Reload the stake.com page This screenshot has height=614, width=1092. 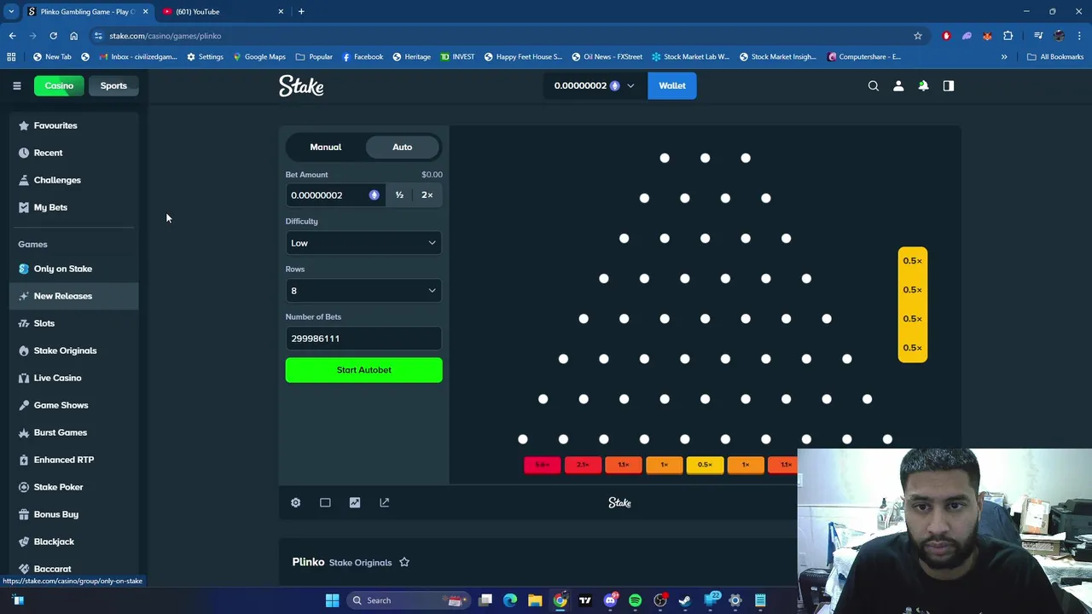[x=53, y=36]
